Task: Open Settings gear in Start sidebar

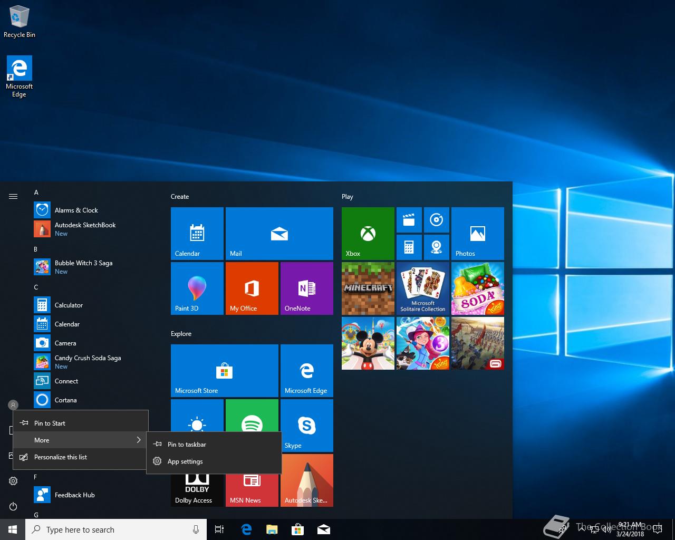Action: click(x=13, y=481)
